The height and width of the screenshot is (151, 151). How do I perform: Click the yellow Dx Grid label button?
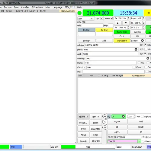click(104, 30)
